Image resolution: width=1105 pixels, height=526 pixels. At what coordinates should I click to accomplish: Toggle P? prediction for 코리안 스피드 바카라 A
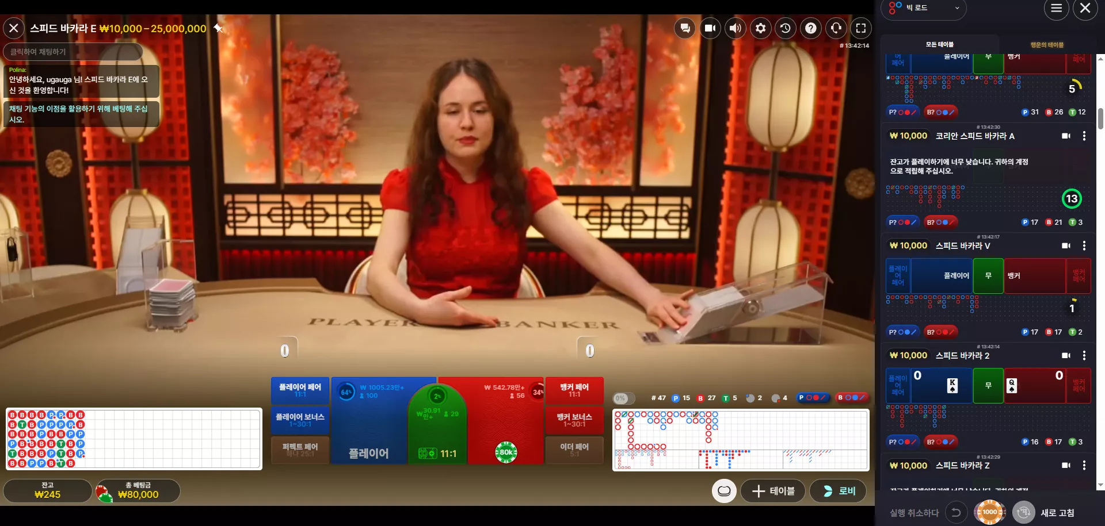pyautogui.click(x=902, y=222)
